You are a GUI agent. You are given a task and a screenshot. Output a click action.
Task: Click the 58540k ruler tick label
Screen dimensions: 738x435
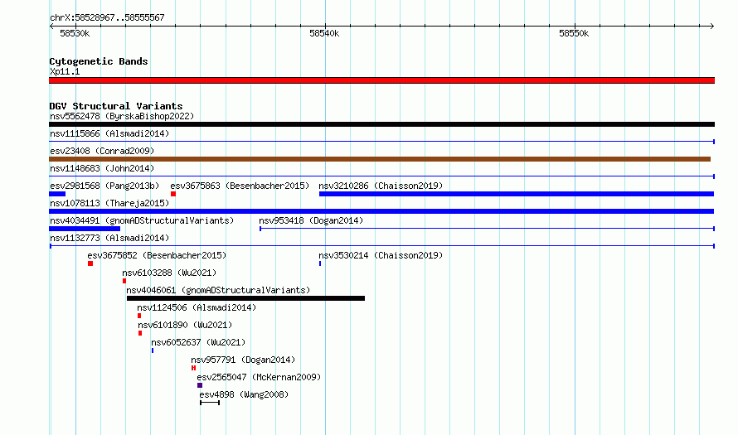(x=324, y=33)
